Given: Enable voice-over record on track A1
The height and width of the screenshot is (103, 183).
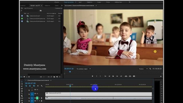Looking at the screenshot, I should coord(41,98).
